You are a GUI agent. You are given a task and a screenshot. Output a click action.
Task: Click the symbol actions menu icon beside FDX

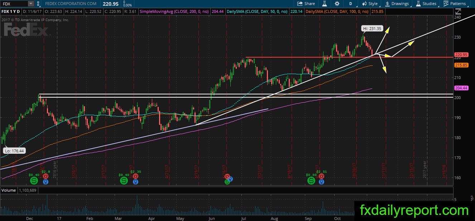point(38,4)
